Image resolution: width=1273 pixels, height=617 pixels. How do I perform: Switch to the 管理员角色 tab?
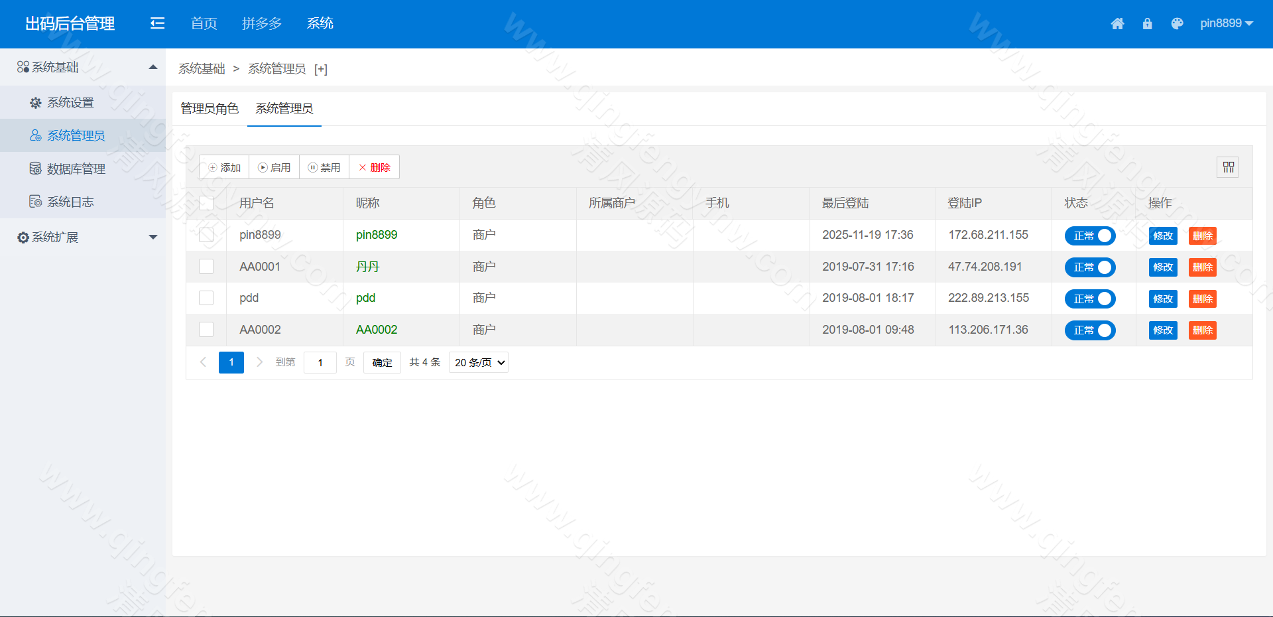pos(210,108)
